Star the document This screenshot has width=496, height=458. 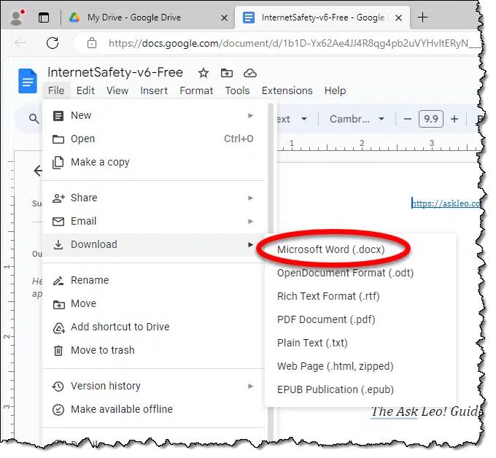pos(204,73)
